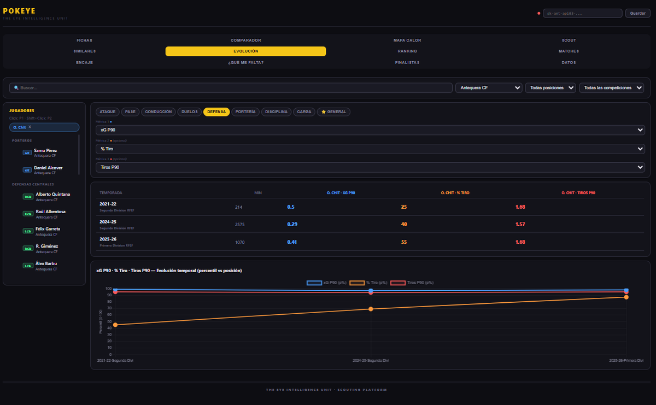The width and height of the screenshot is (656, 405).
Task: Click R. Giménez's RCB badge
Action: [x=27, y=249]
